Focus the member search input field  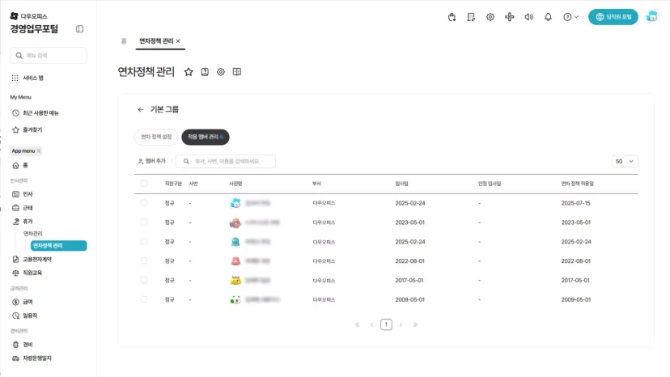point(226,161)
